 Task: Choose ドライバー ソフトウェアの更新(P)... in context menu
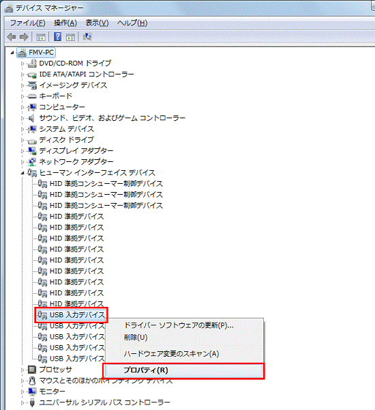[x=184, y=325]
